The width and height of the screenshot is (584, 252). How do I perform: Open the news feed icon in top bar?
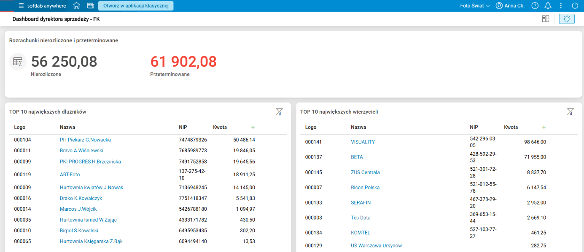click(90, 6)
